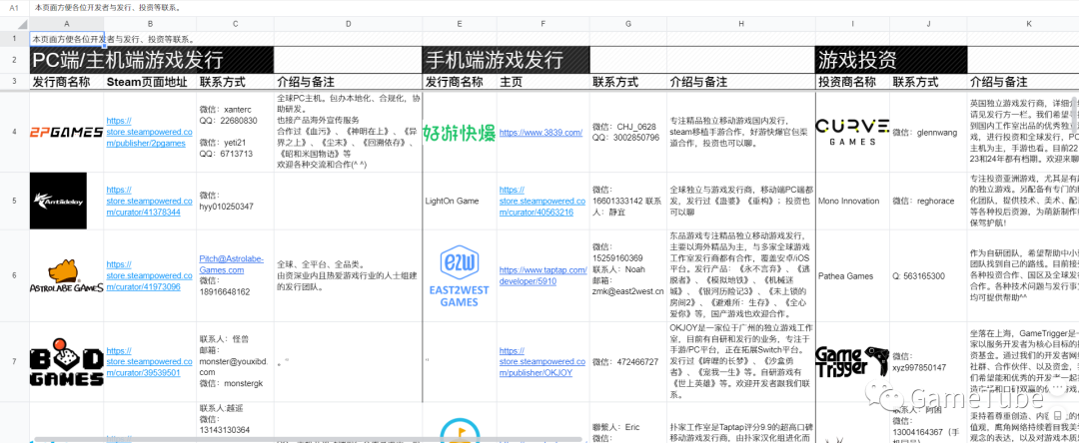
Task: Select the 2P Games description starting 全球PC主机
Action: click(x=349, y=132)
